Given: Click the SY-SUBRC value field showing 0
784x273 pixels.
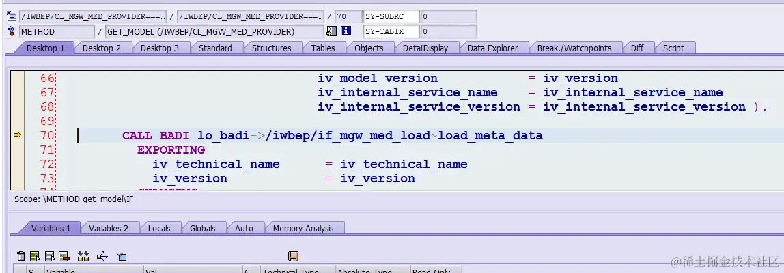Looking at the screenshot, I should tap(449, 16).
